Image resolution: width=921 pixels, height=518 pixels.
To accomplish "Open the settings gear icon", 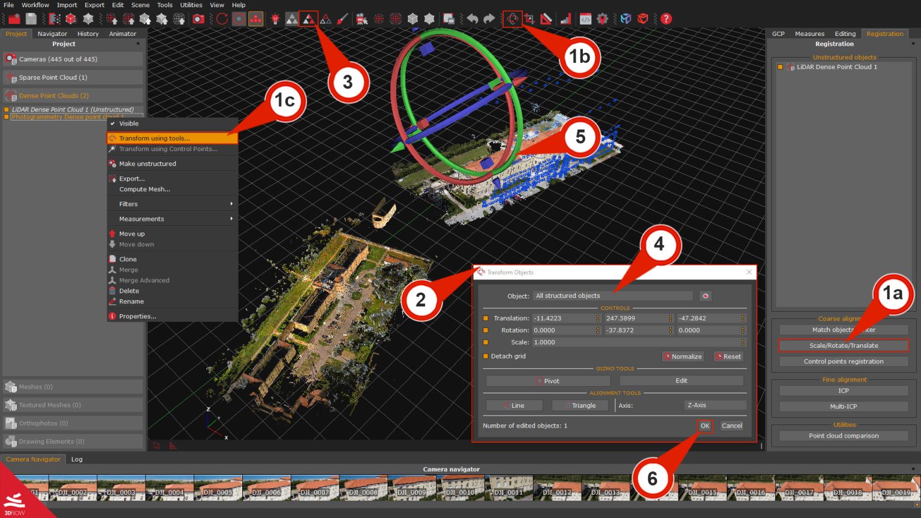I will (603, 19).
